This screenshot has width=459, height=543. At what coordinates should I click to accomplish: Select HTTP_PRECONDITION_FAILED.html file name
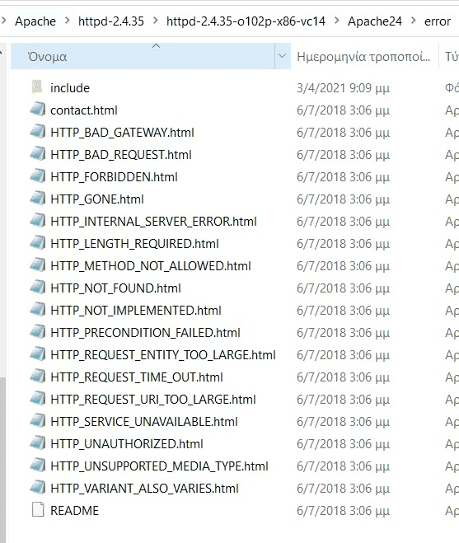pyautogui.click(x=146, y=332)
